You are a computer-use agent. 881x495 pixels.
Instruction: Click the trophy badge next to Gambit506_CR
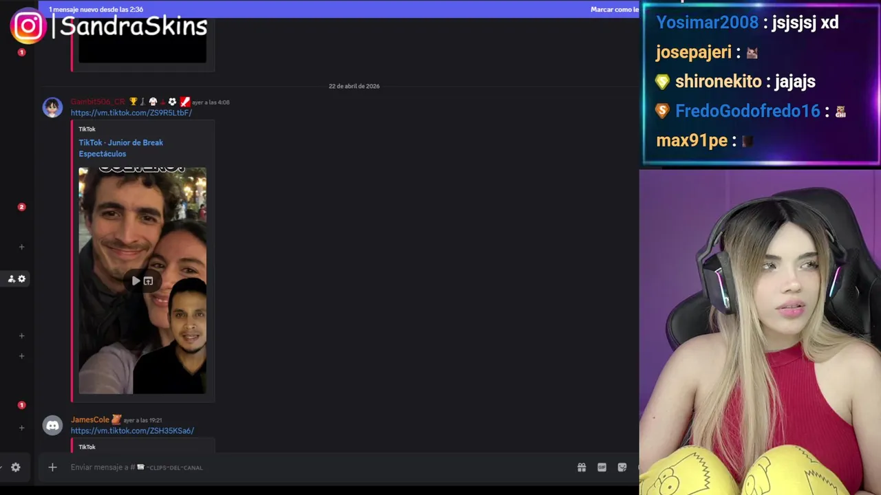(x=134, y=102)
